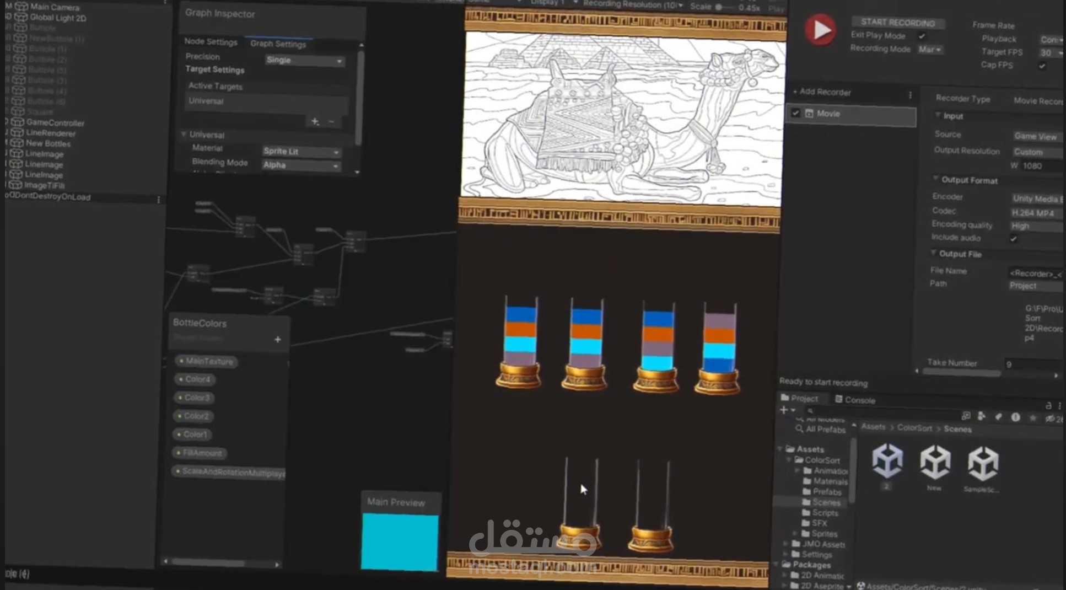
Task: Open the Playback dropdown
Action: point(1052,40)
